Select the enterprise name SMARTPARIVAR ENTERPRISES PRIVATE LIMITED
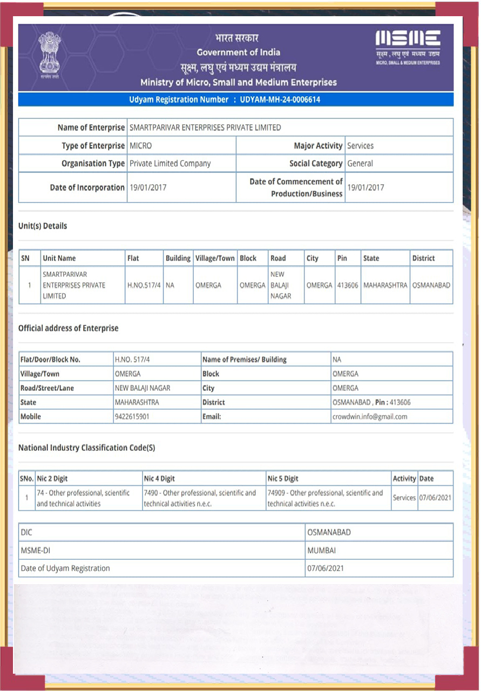The width and height of the screenshot is (481, 691). point(205,128)
